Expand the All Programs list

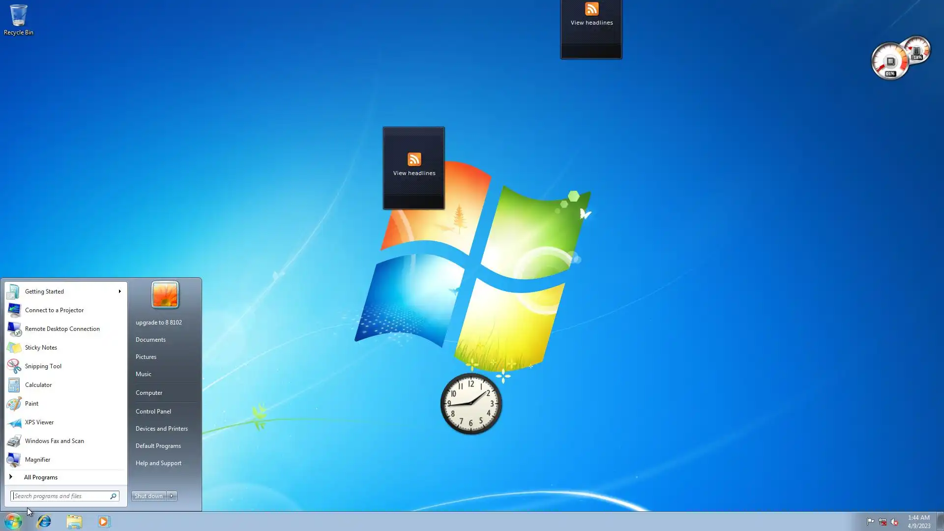[40, 477]
